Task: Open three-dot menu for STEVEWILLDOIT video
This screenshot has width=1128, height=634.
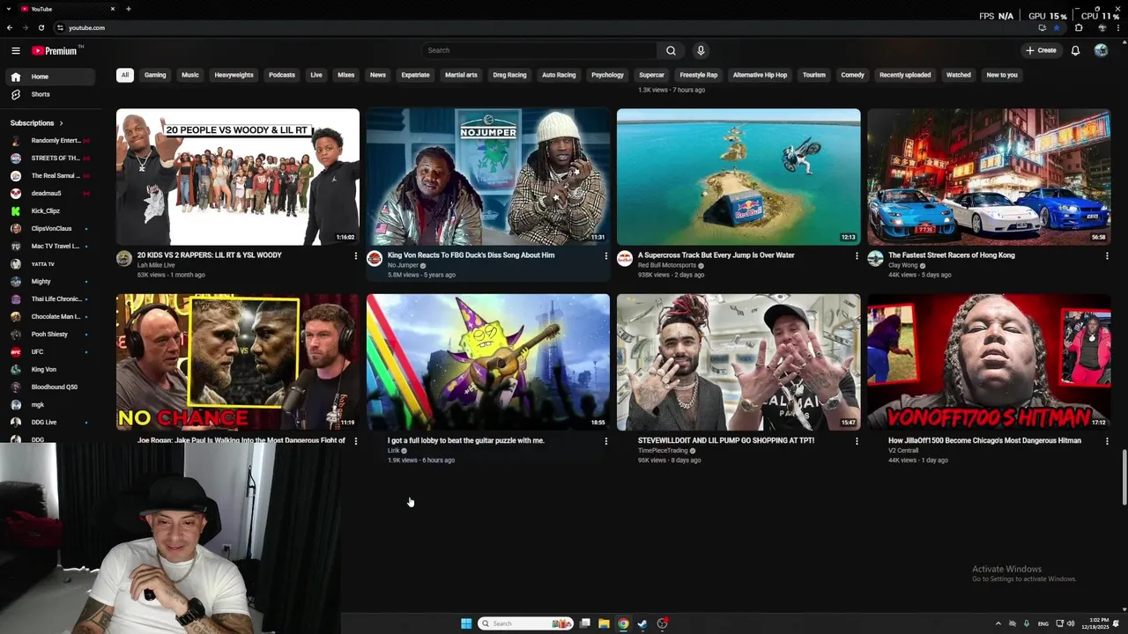Action: pos(857,441)
